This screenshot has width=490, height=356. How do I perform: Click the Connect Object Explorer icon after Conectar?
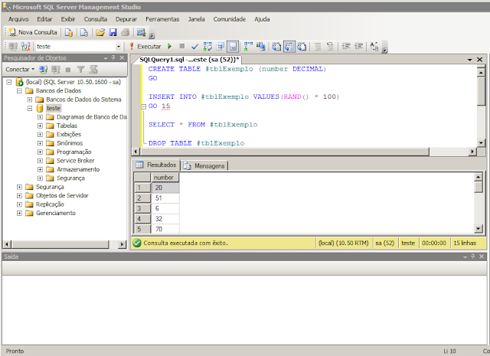(x=43, y=70)
